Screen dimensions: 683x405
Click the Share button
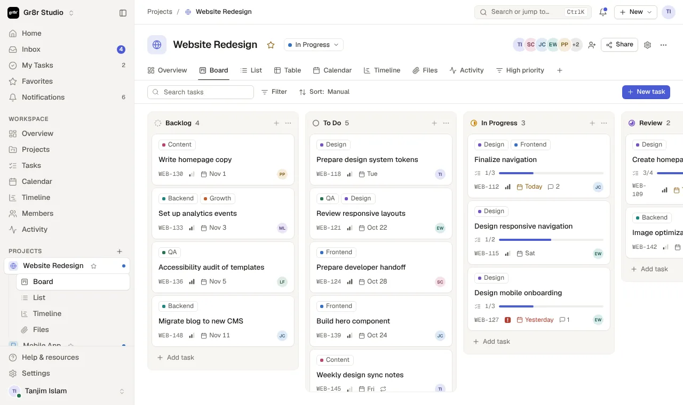[620, 45]
